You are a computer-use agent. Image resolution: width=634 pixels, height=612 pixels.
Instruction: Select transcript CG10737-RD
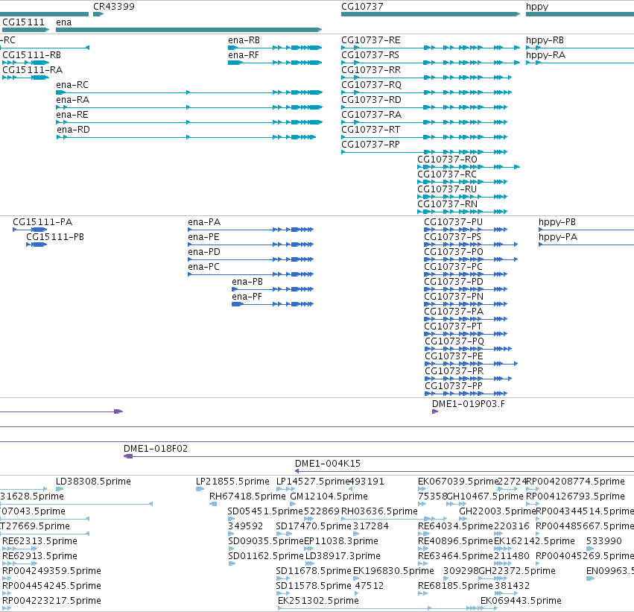(424, 107)
